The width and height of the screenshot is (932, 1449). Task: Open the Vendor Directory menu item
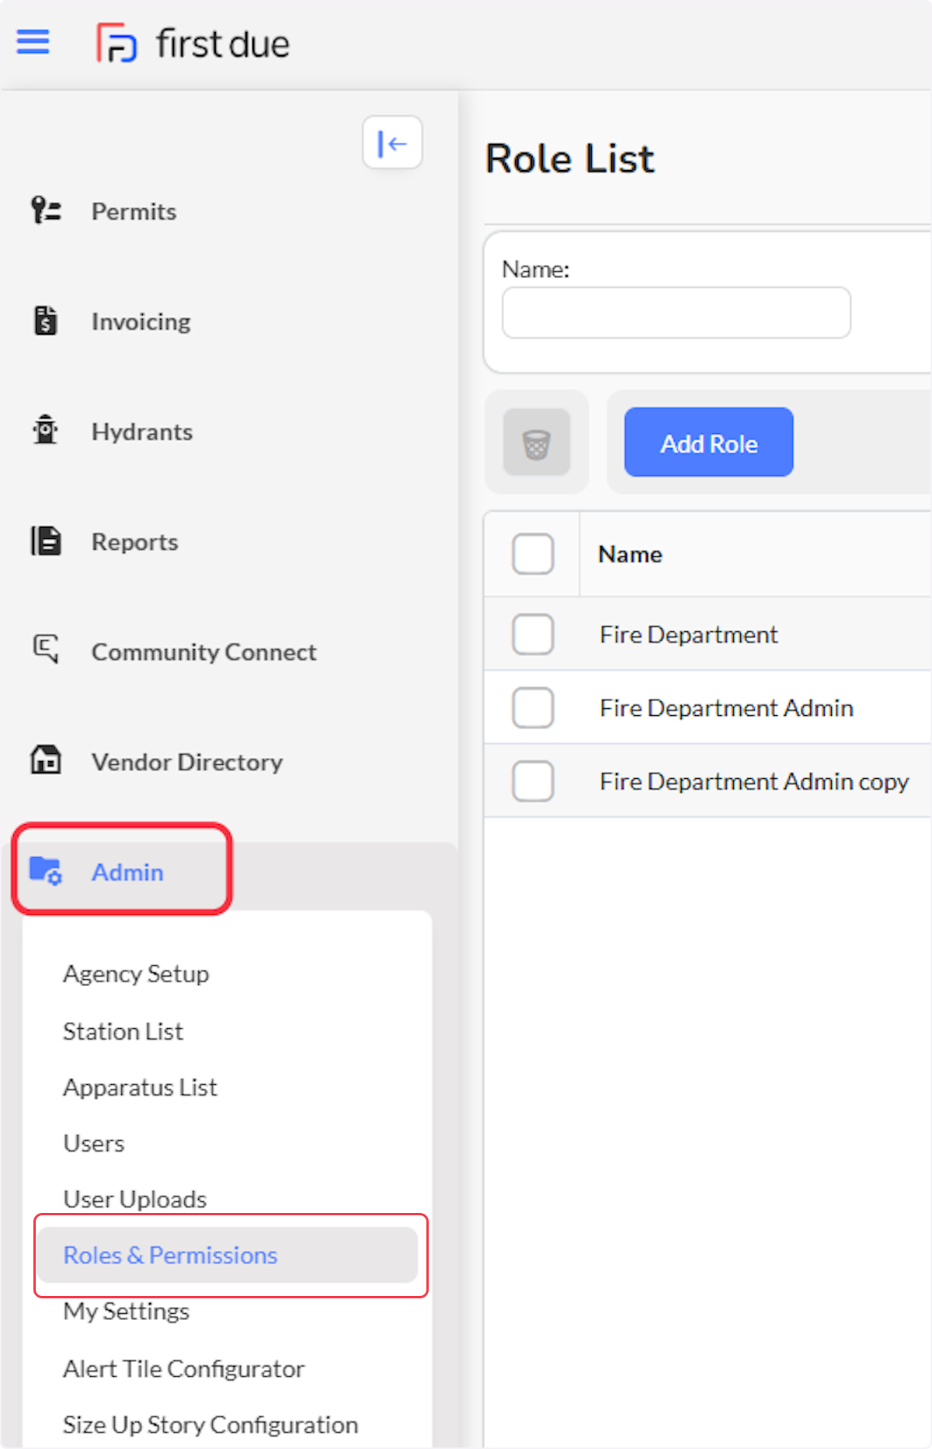(187, 763)
